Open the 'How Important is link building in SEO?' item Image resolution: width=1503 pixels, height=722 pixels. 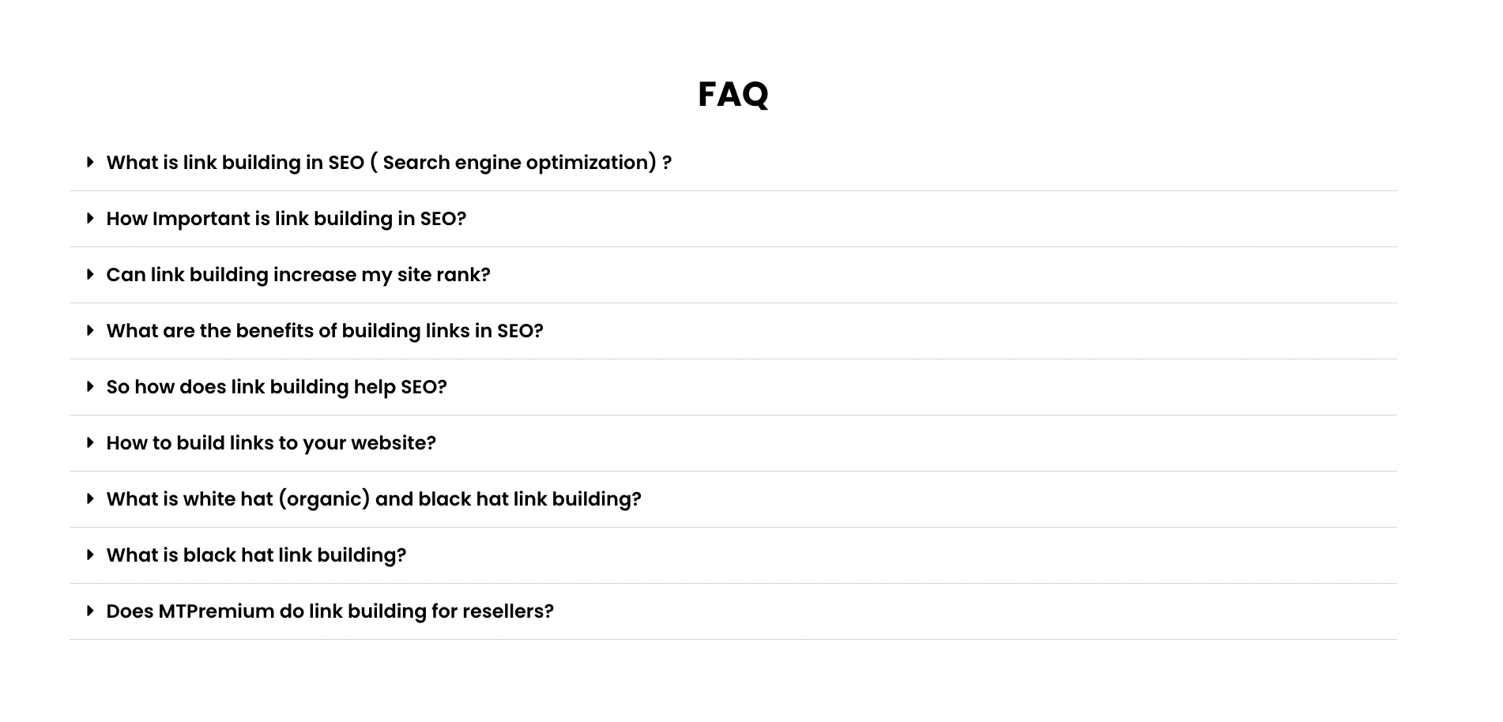point(286,219)
